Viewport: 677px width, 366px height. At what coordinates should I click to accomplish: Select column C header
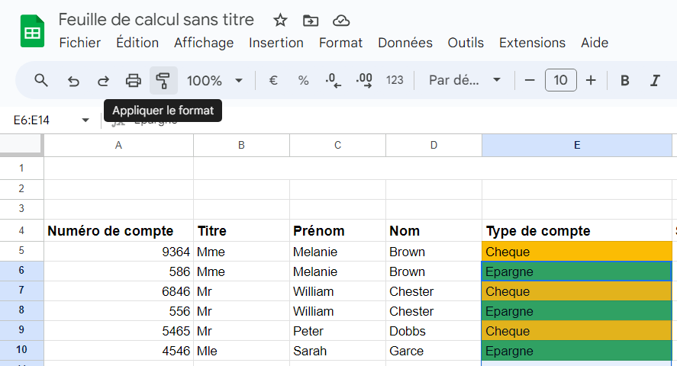(x=337, y=146)
